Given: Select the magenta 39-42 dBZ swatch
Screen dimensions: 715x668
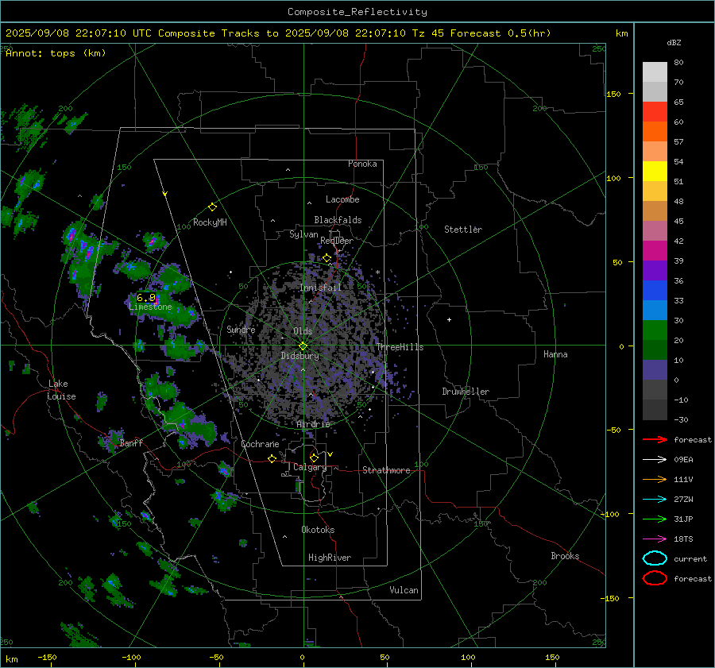Looking at the screenshot, I should coord(655,251).
